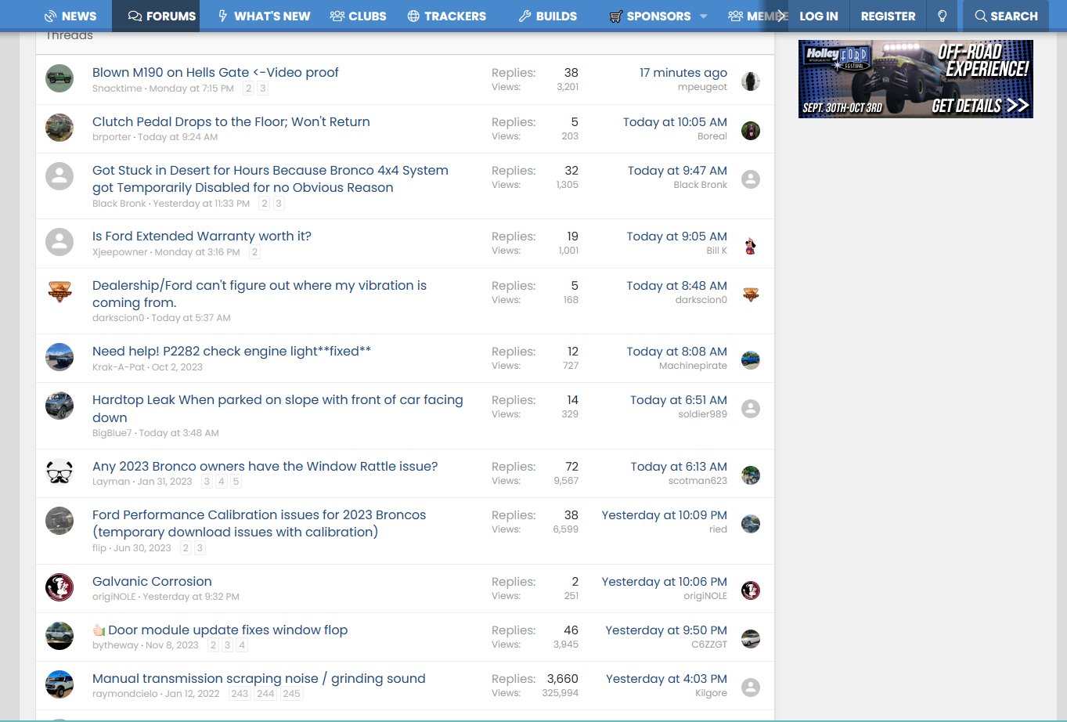
Task: Click last poster name Machinepirate
Action: click(693, 366)
